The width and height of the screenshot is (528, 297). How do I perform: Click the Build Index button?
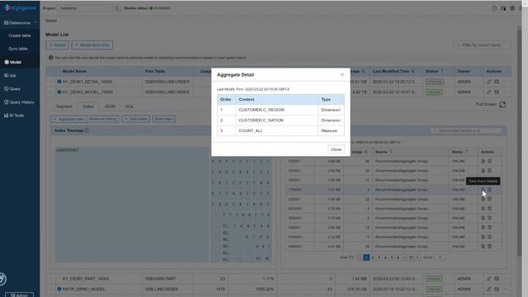tap(163, 119)
